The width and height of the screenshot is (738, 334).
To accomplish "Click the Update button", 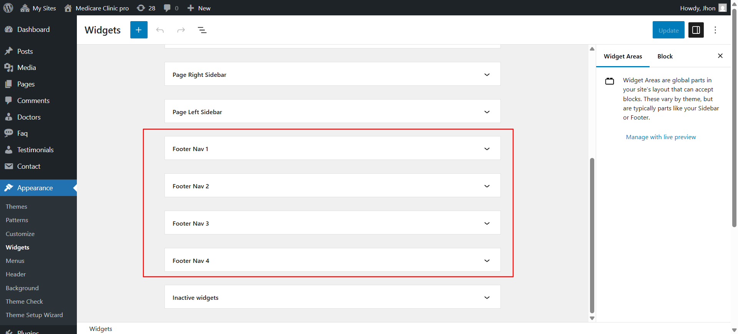I will [668, 30].
